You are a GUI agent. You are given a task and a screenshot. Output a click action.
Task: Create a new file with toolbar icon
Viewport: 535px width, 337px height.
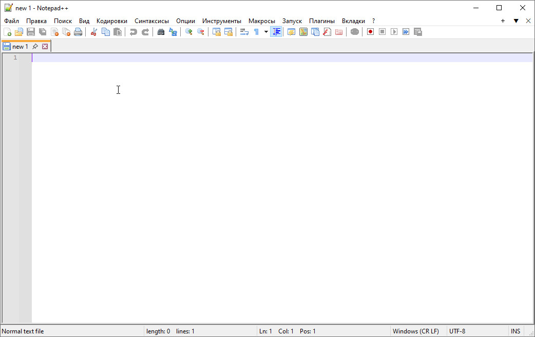pyautogui.click(x=7, y=32)
